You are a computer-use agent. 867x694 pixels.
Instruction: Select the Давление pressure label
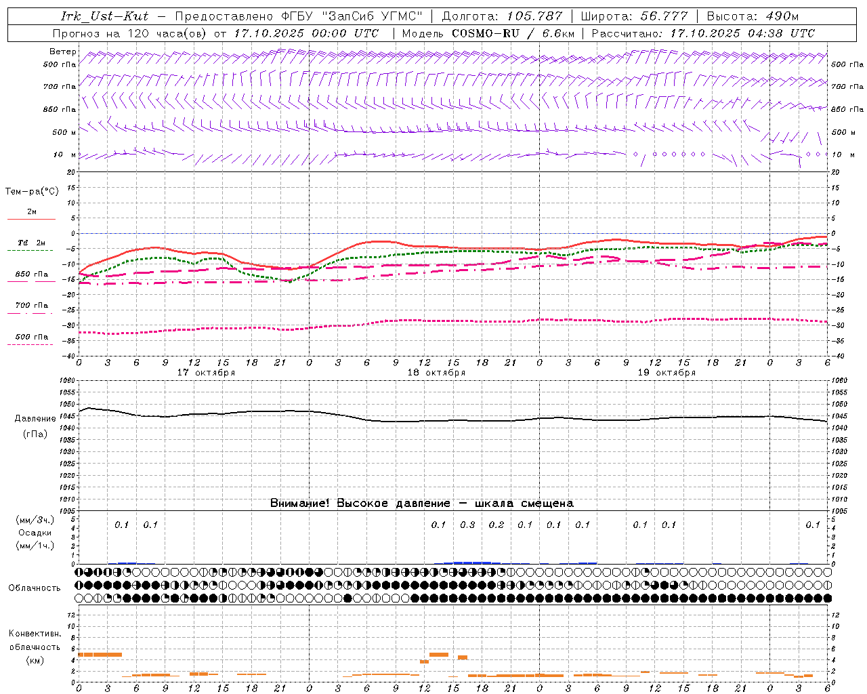click(x=35, y=419)
